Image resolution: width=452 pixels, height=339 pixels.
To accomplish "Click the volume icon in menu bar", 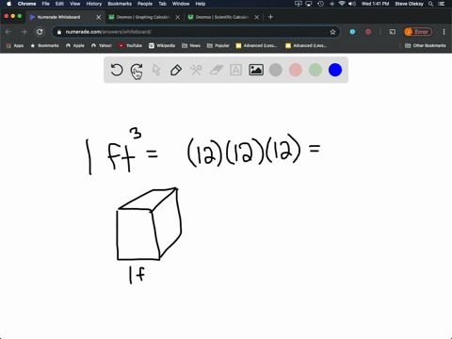I will 352,4.
